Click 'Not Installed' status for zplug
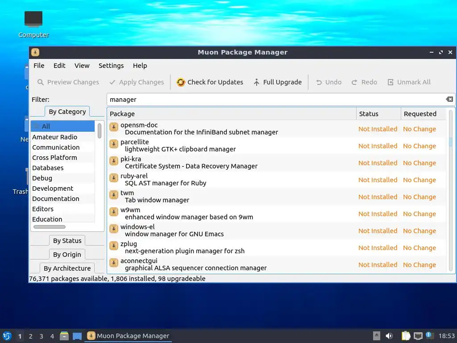This screenshot has height=343, width=457. [378, 248]
